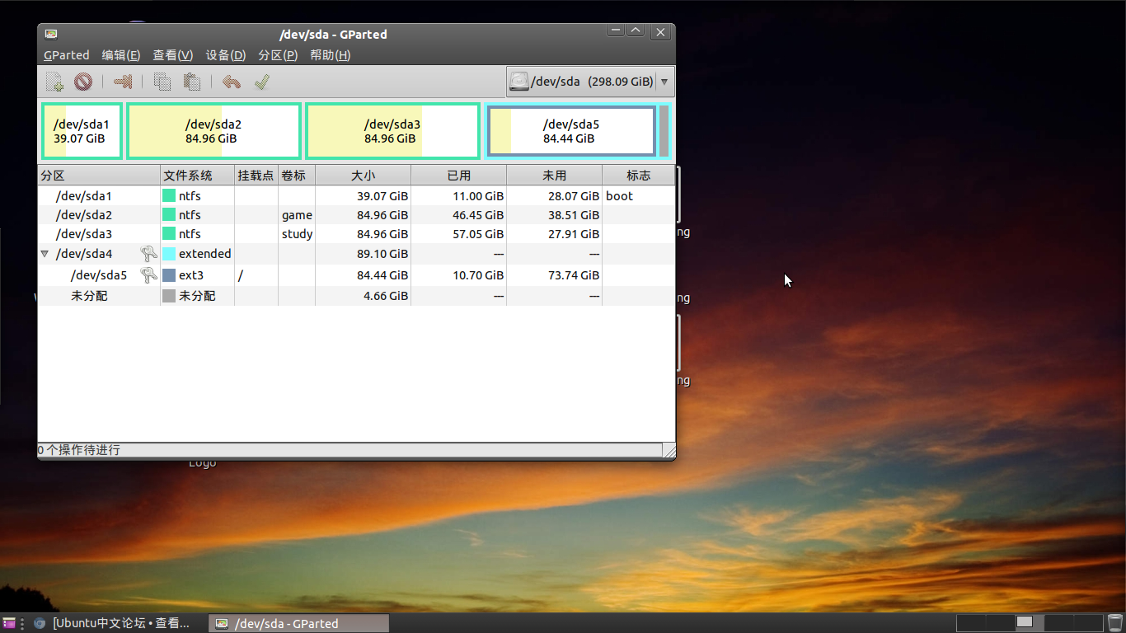1126x633 pixels.
Task: Open the trash icon in taskbar
Action: click(x=1114, y=623)
